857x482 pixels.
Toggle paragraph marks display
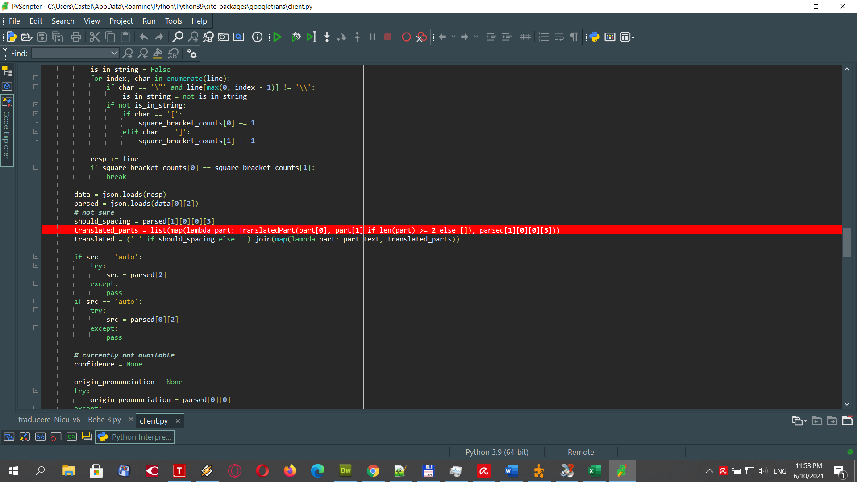(574, 37)
